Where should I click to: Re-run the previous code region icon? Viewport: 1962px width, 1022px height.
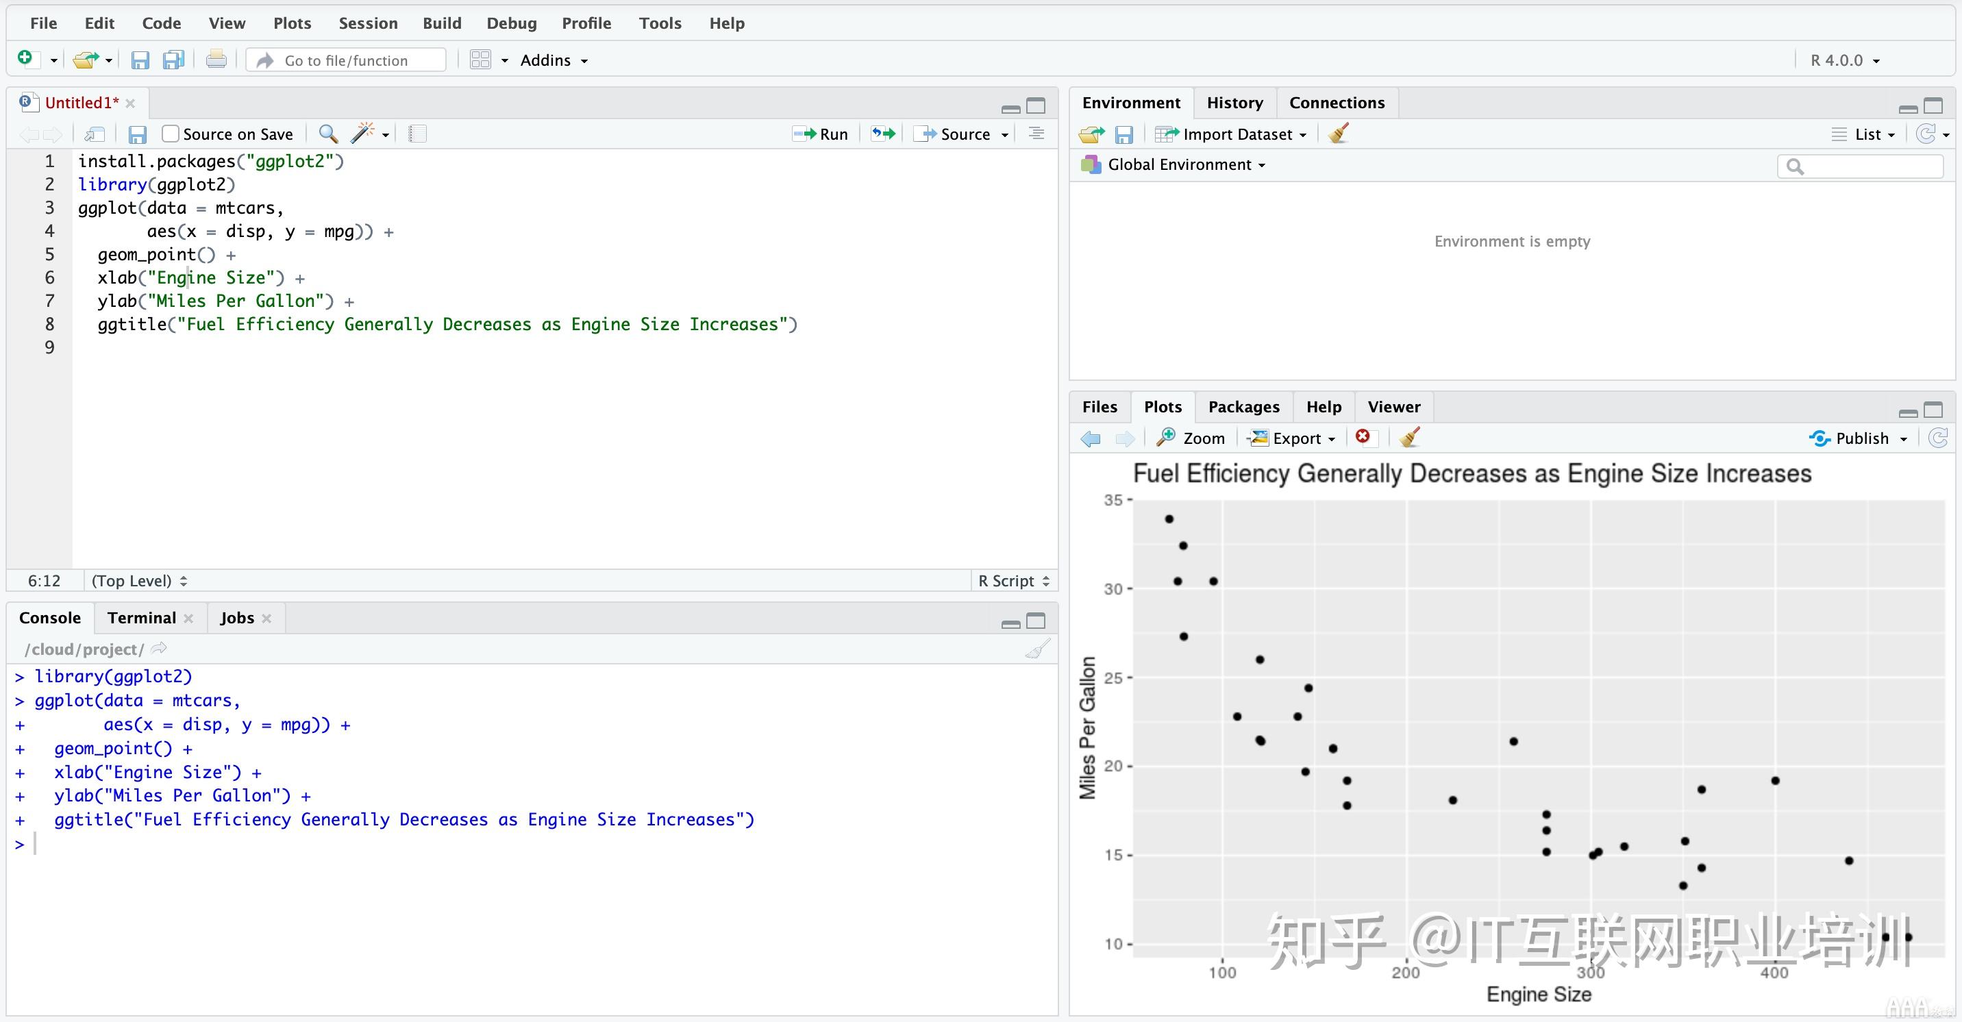[x=884, y=134]
